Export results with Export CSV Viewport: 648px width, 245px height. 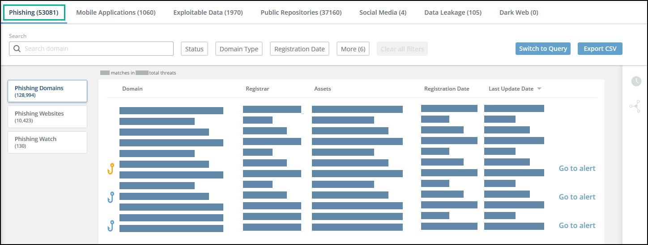(600, 49)
